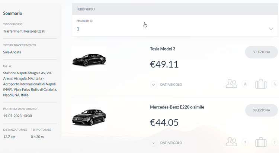
Task: Click Tesla passenger count badge 3
Action: coord(245,84)
